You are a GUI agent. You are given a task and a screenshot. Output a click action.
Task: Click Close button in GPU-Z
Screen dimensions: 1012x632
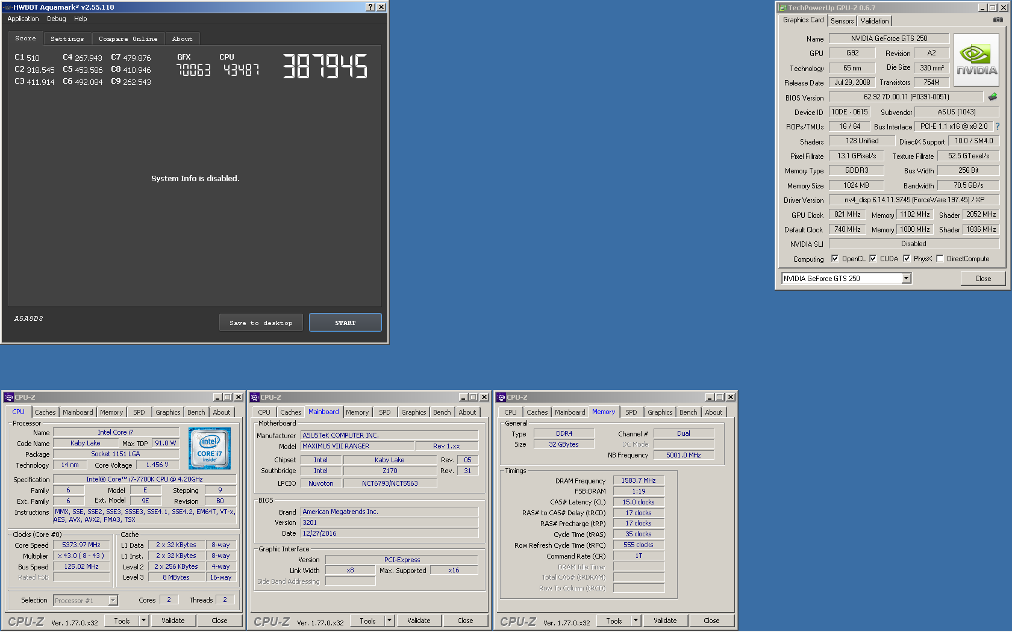click(x=983, y=278)
